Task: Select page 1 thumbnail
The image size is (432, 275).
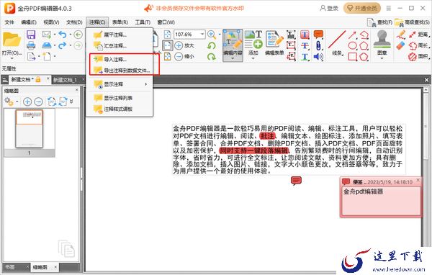Action: tap(30, 128)
